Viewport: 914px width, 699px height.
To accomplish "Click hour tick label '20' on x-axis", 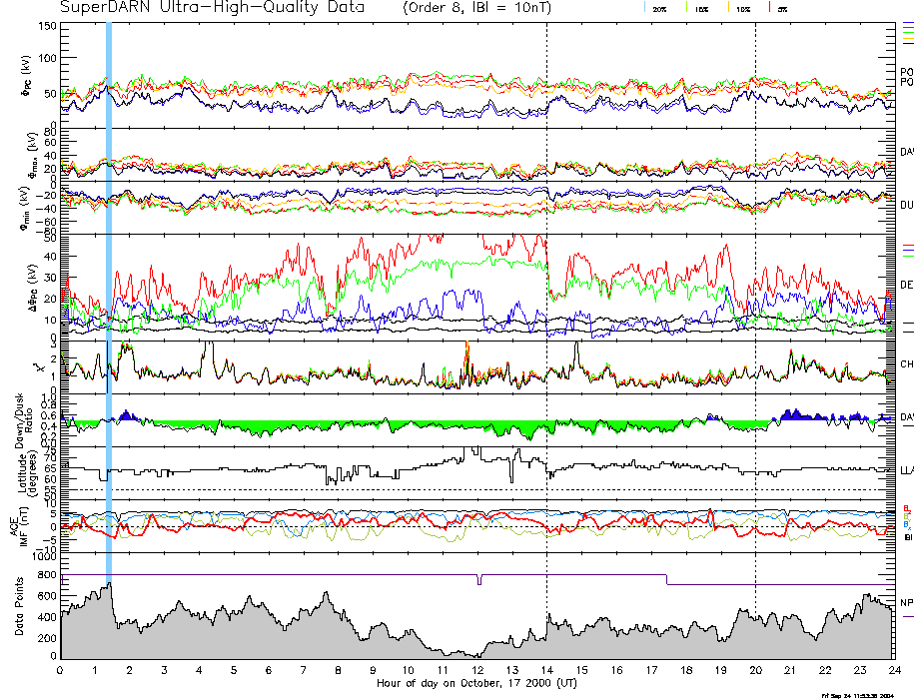I will (756, 670).
